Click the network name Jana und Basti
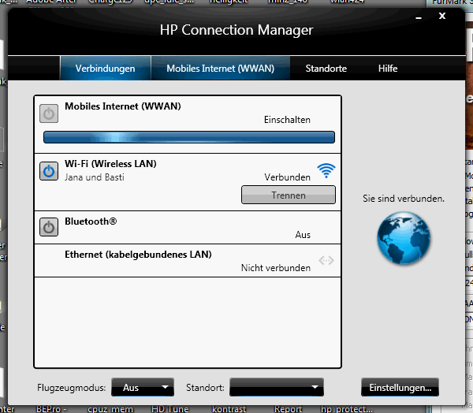 (95, 177)
